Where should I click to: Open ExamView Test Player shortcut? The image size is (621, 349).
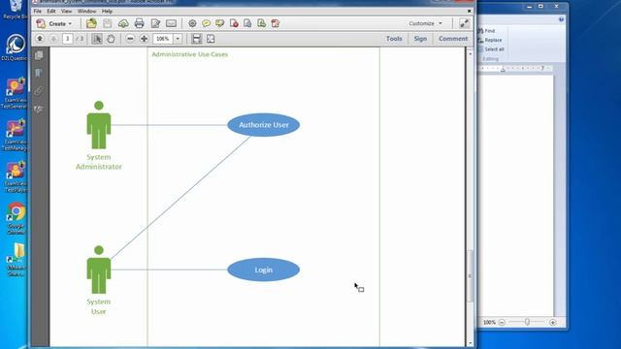[16, 176]
